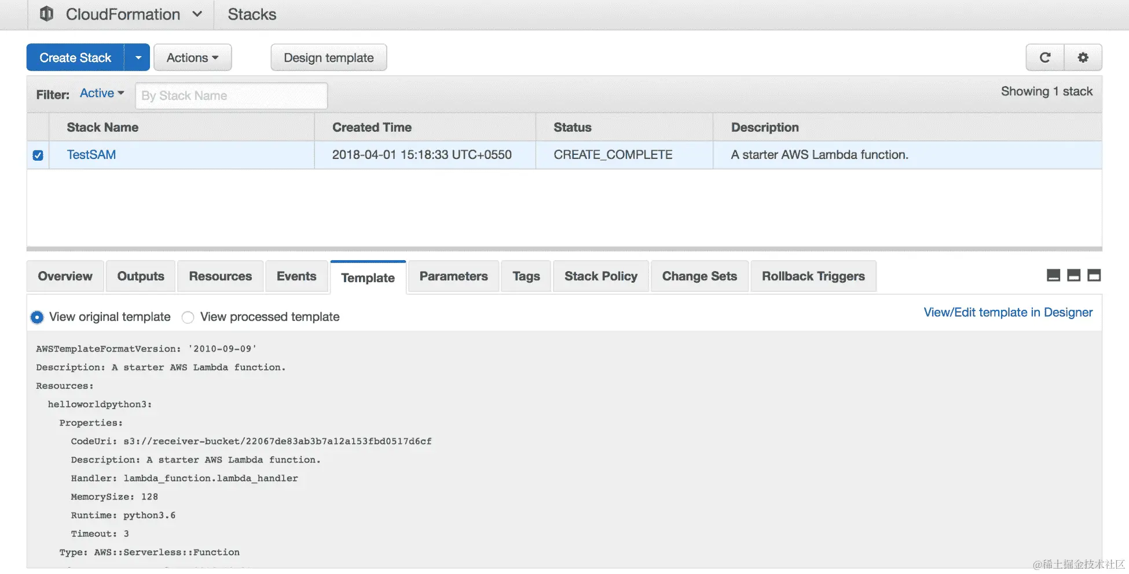Screen dimensions: 1129x574
Task: Select View original template radio button
Action: pyautogui.click(x=37, y=317)
